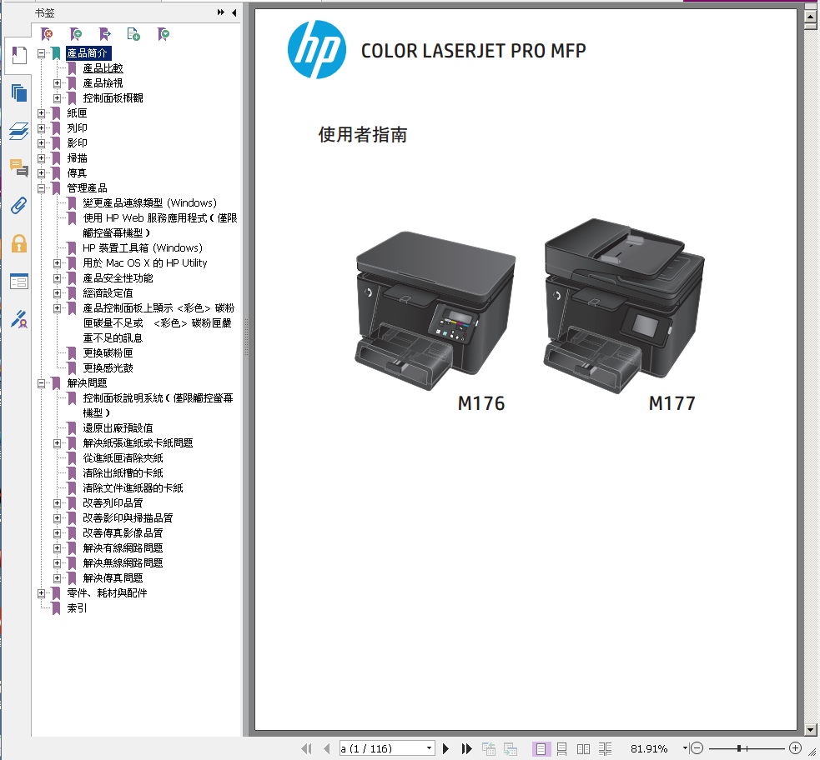Select the 產品比較 bookmark
The image size is (820, 760).
[x=103, y=68]
